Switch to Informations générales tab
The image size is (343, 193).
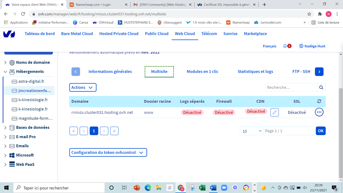110,71
